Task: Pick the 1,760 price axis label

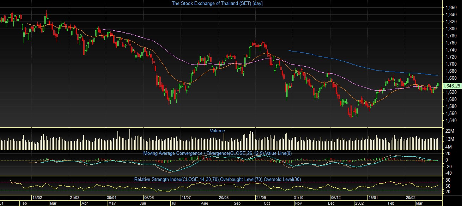Action: 451,43
